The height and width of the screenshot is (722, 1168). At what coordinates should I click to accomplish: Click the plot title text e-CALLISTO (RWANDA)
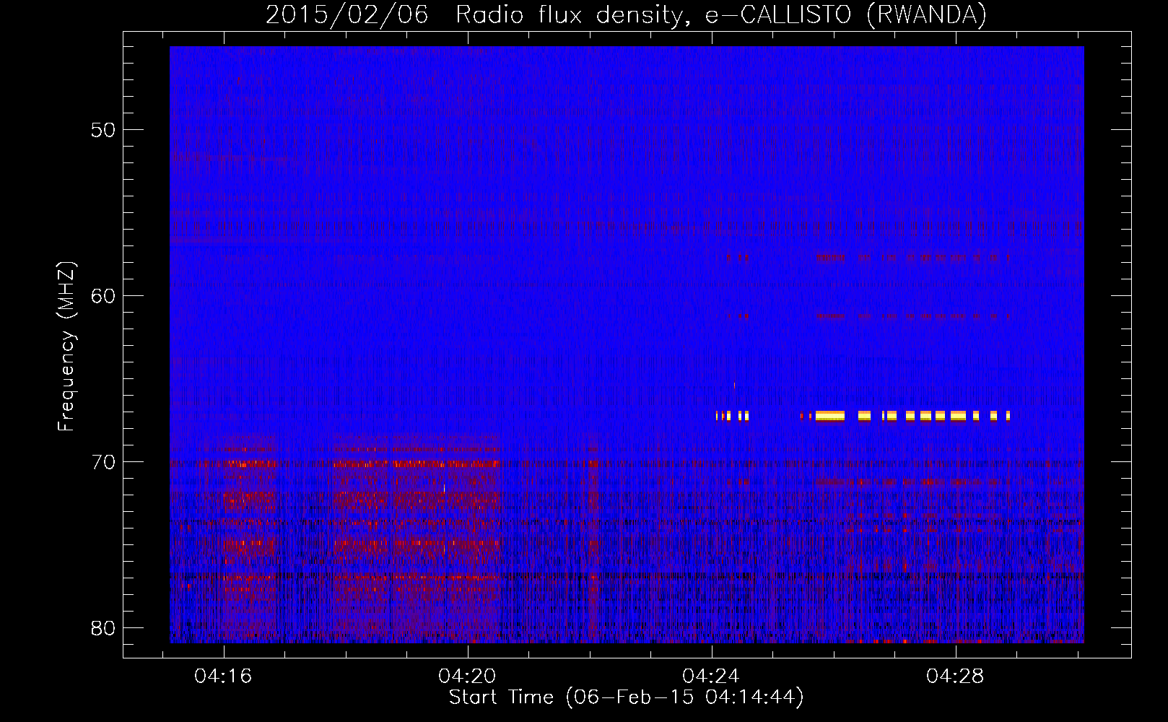click(x=846, y=14)
